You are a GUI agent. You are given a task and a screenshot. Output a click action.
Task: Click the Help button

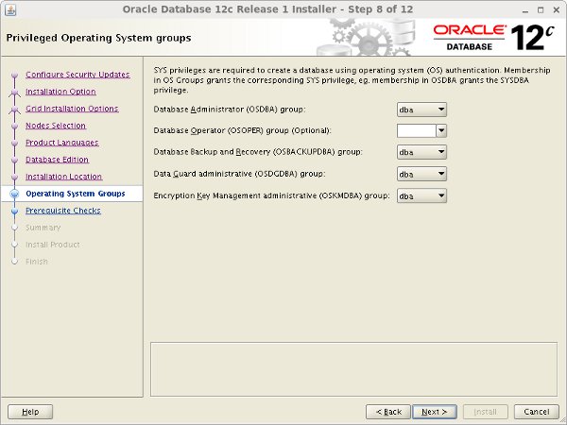click(30, 412)
